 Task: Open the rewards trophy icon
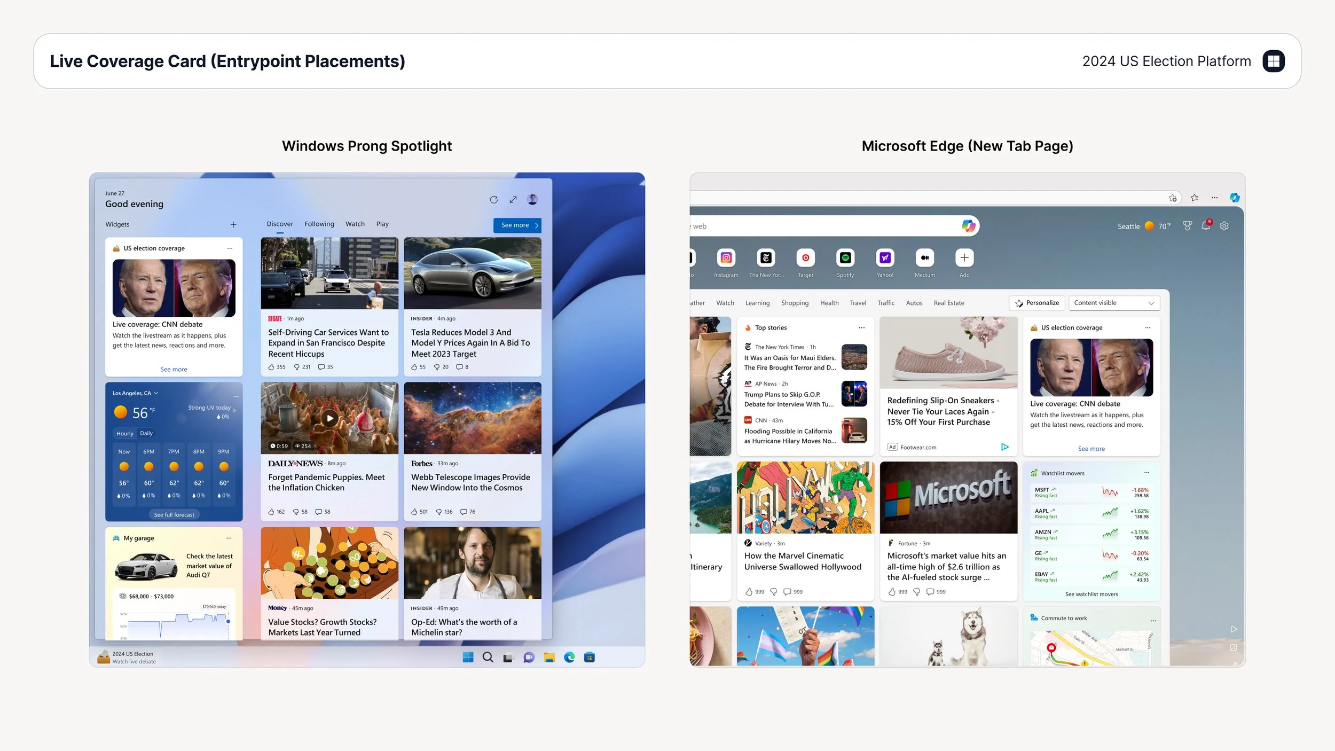click(x=1187, y=226)
